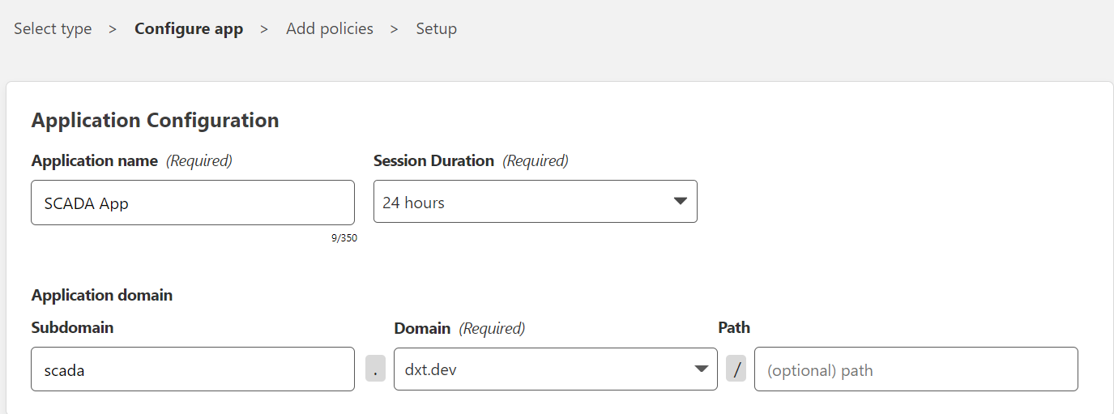This screenshot has width=1114, height=414.
Task: Open the Domain dropdown showing dxt.dev
Action: [x=556, y=369]
